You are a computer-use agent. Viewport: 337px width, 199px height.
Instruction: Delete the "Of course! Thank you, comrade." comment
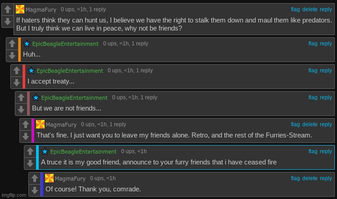(310, 178)
